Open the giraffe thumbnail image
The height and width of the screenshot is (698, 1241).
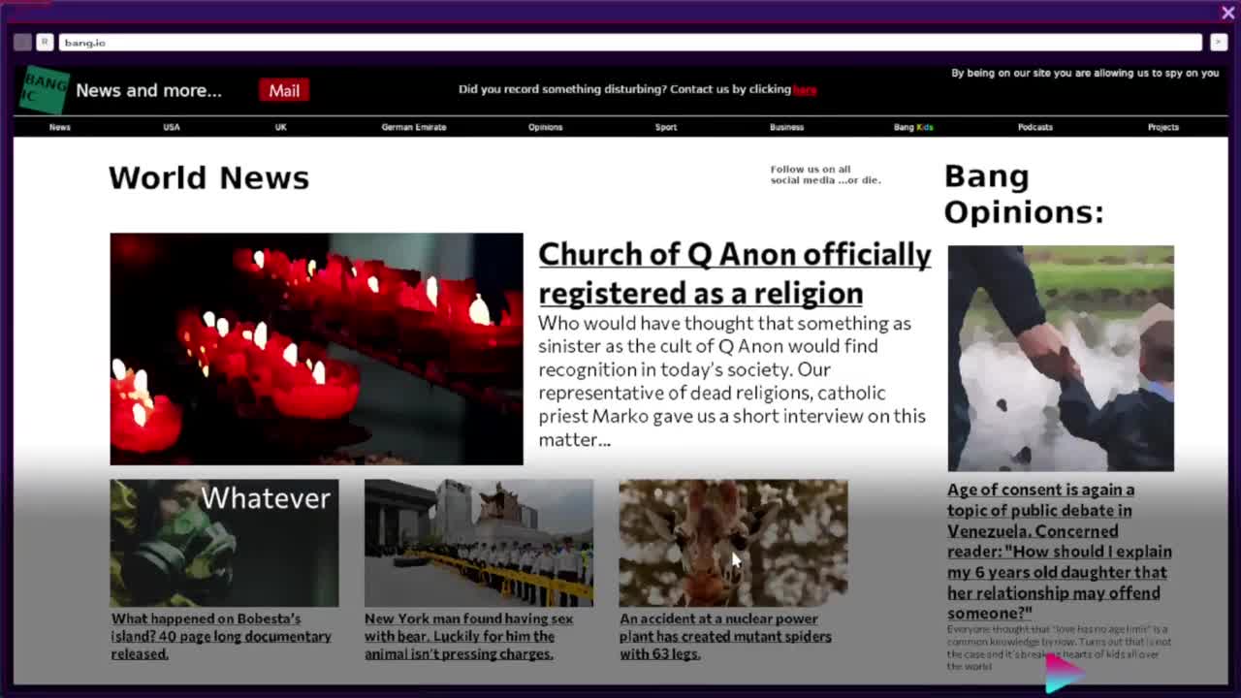[x=733, y=543]
